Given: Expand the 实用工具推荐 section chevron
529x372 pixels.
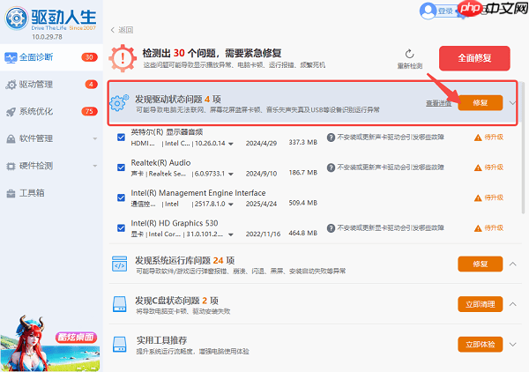Looking at the screenshot, I should tap(512, 345).
